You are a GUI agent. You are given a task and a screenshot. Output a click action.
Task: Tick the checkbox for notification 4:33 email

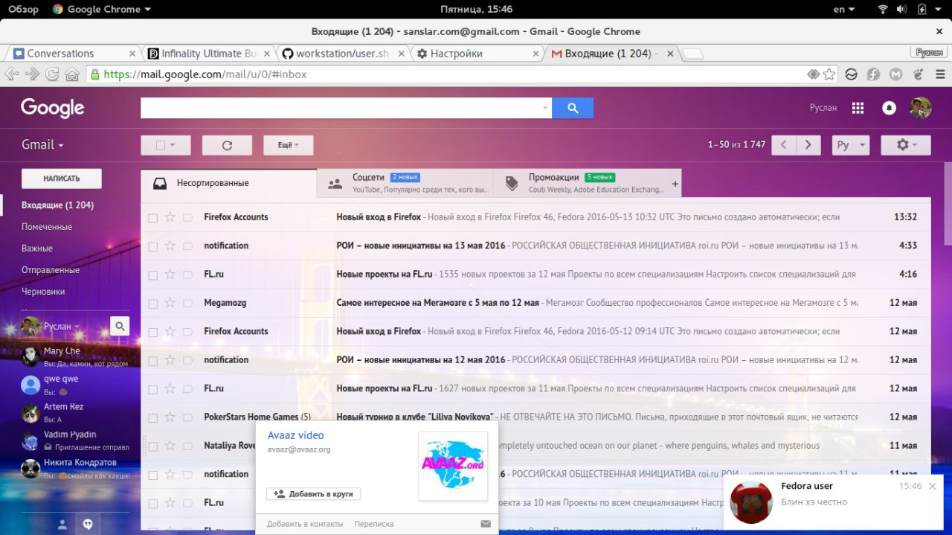click(152, 246)
